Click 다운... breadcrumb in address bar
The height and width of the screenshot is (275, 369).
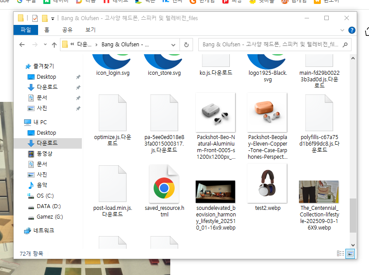coord(84,45)
